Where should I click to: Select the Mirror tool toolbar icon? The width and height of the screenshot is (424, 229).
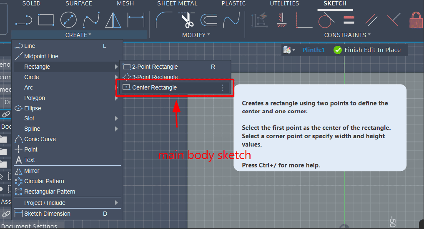[113, 20]
